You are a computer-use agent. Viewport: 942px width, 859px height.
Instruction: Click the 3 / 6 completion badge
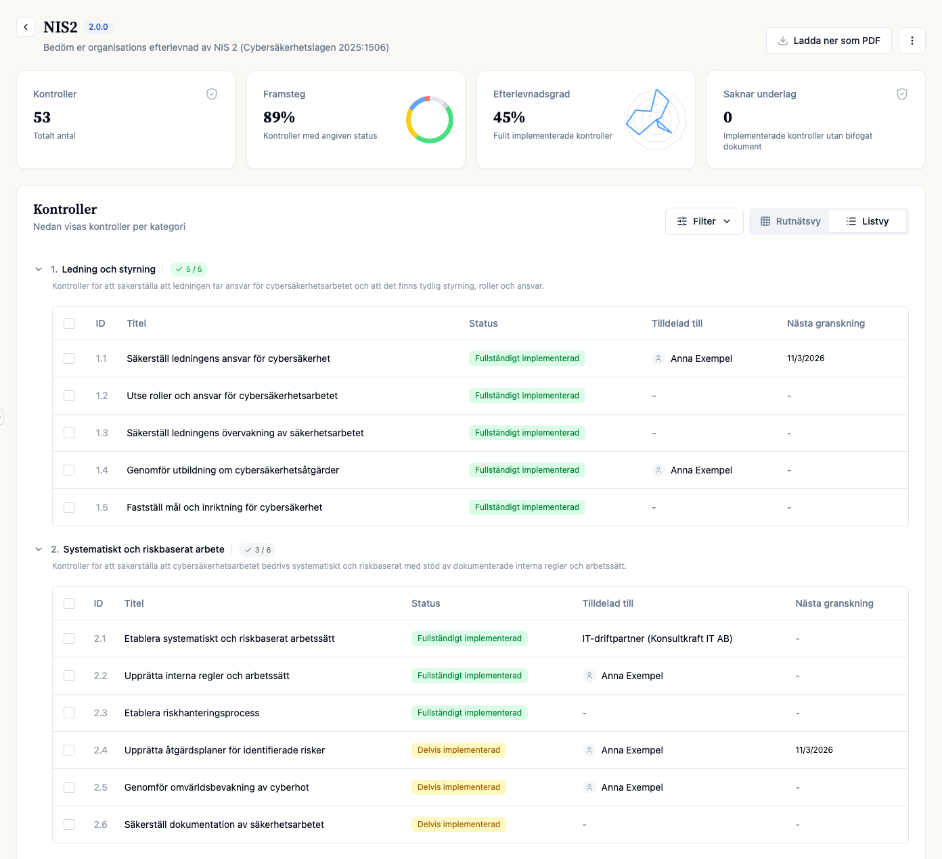[x=258, y=550]
